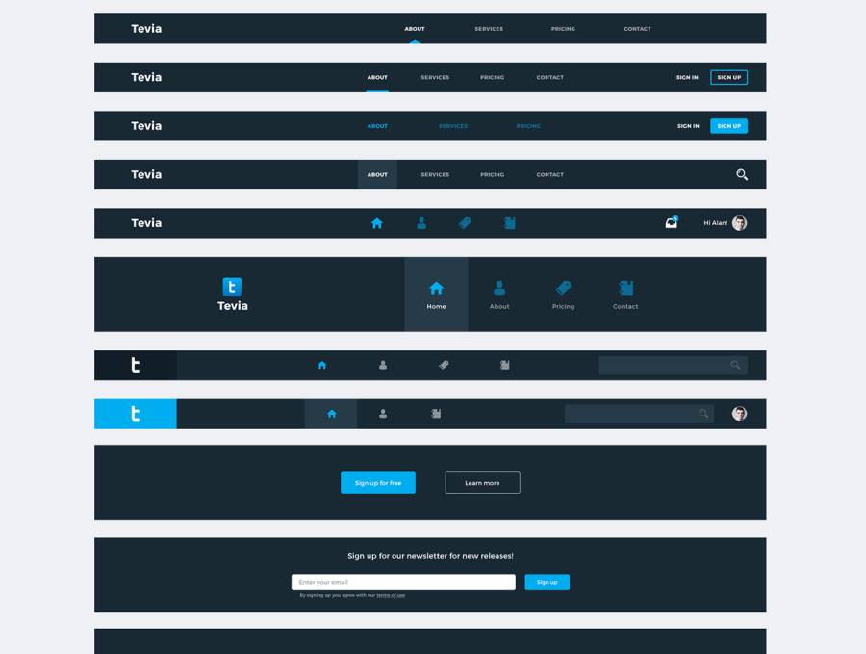The height and width of the screenshot is (654, 866).
Task: Click the white "t" logo on bright blue block
Action: point(135,414)
